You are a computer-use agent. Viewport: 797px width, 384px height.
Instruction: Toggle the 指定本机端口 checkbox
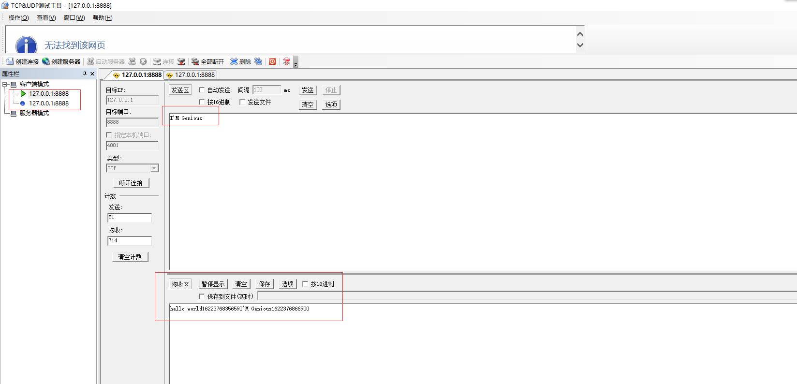click(109, 135)
